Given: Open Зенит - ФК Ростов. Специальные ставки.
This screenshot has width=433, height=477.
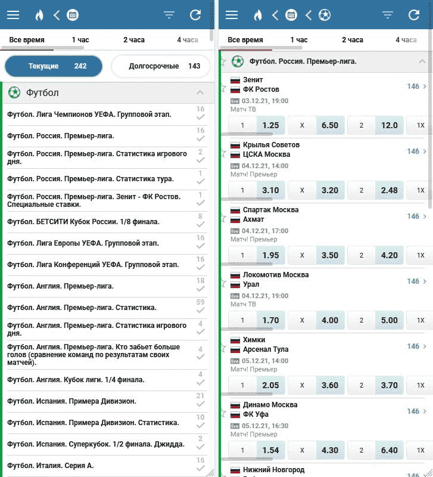Looking at the screenshot, I should 107,200.
